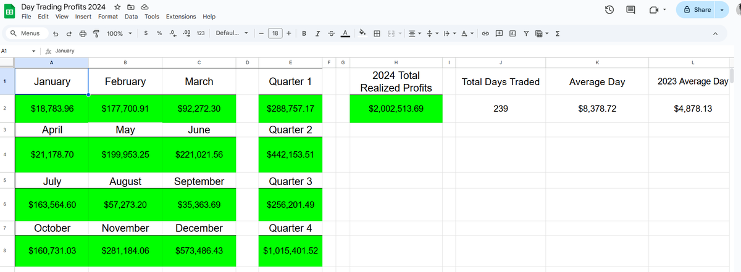
Task: Select the December cell $573,486.43
Action: pyautogui.click(x=199, y=251)
